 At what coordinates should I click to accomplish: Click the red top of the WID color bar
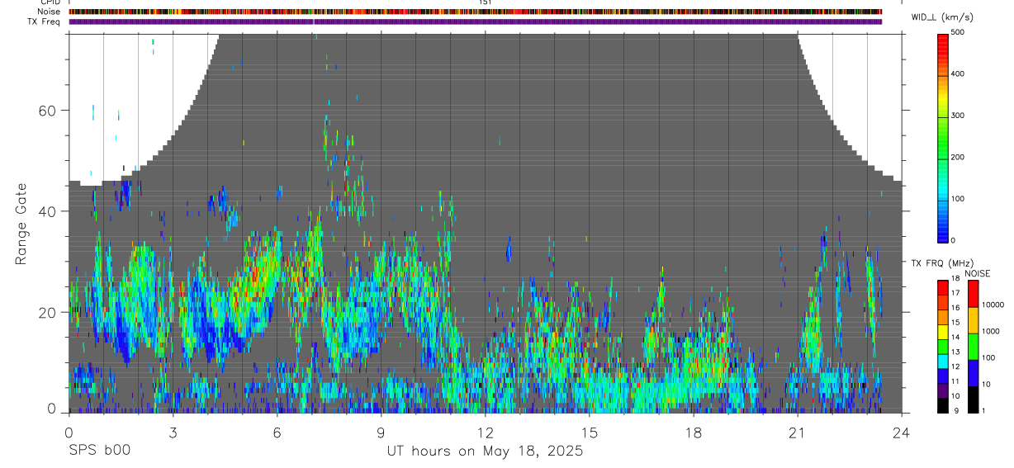click(943, 39)
